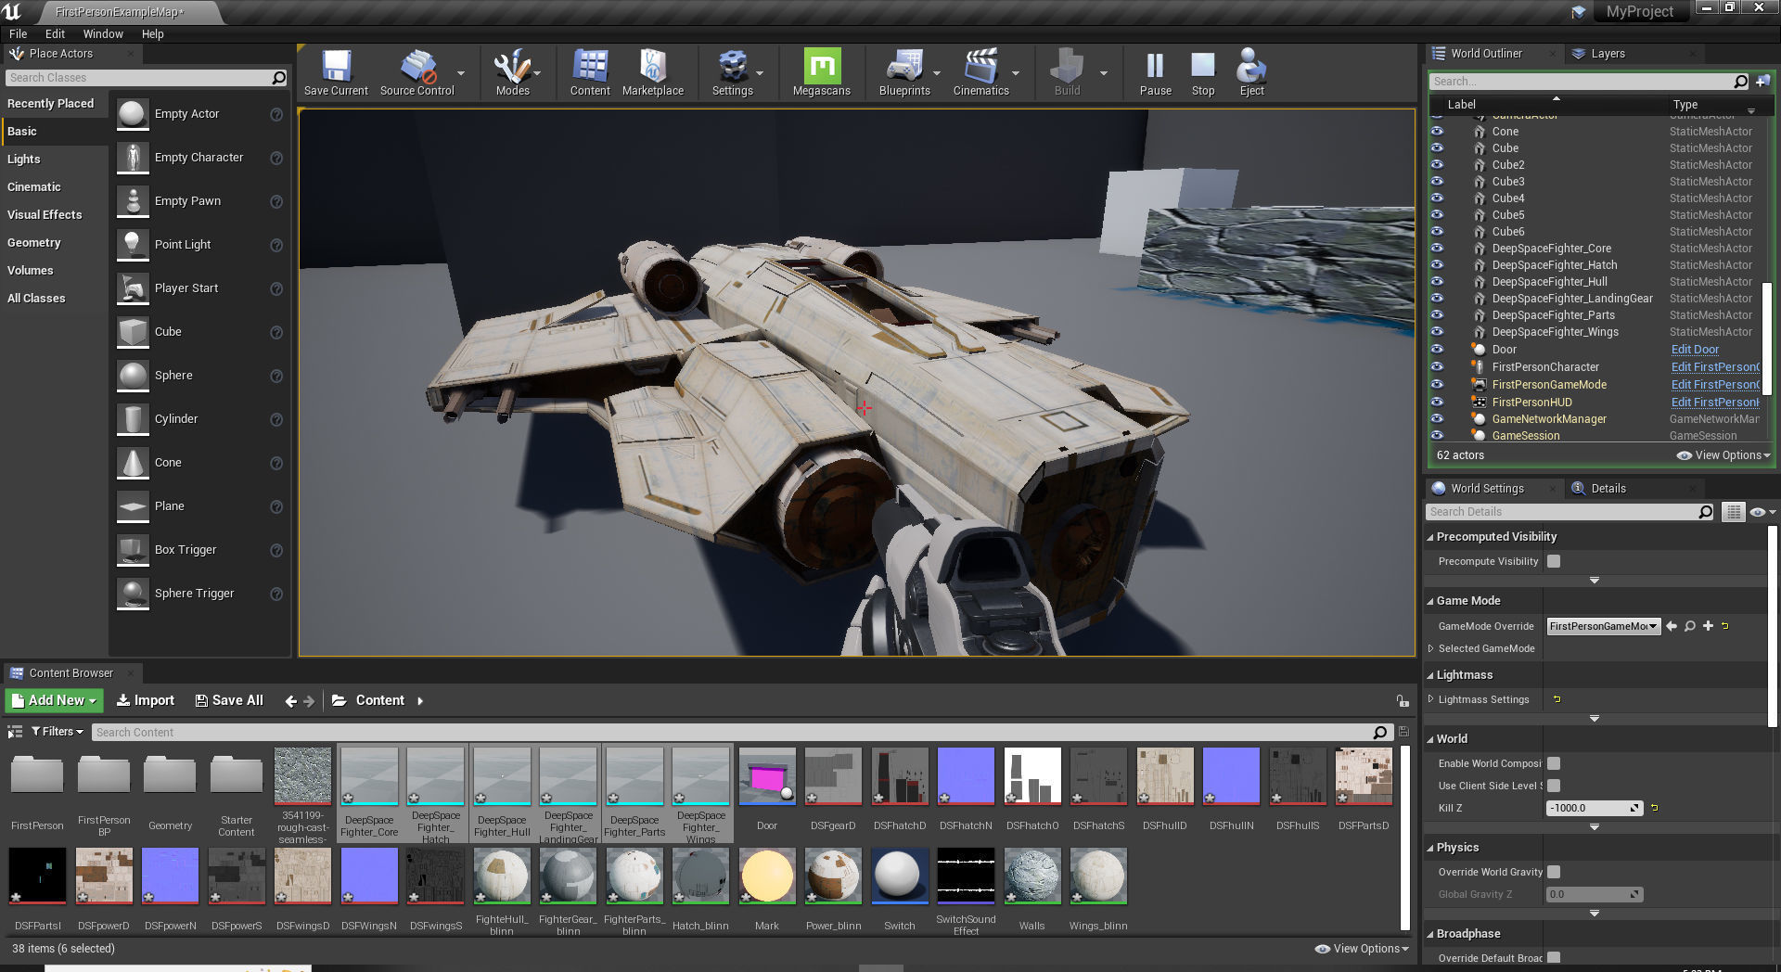
Task: Open the Edit menu
Action: [x=55, y=33]
